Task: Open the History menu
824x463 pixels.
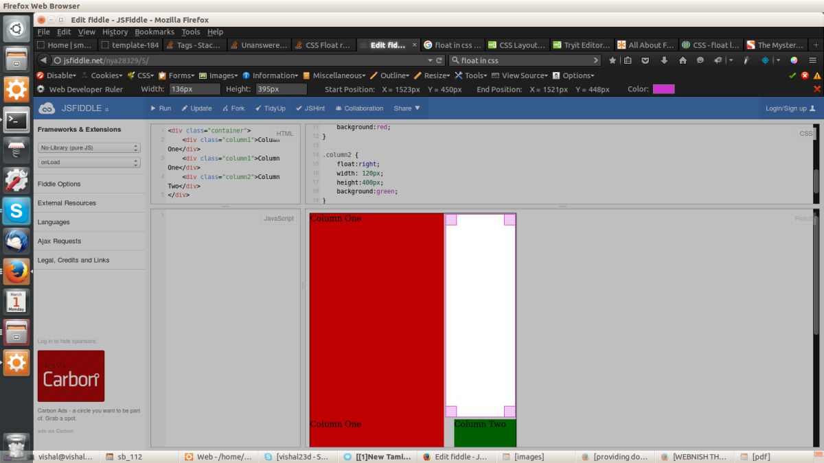Action: [115, 32]
